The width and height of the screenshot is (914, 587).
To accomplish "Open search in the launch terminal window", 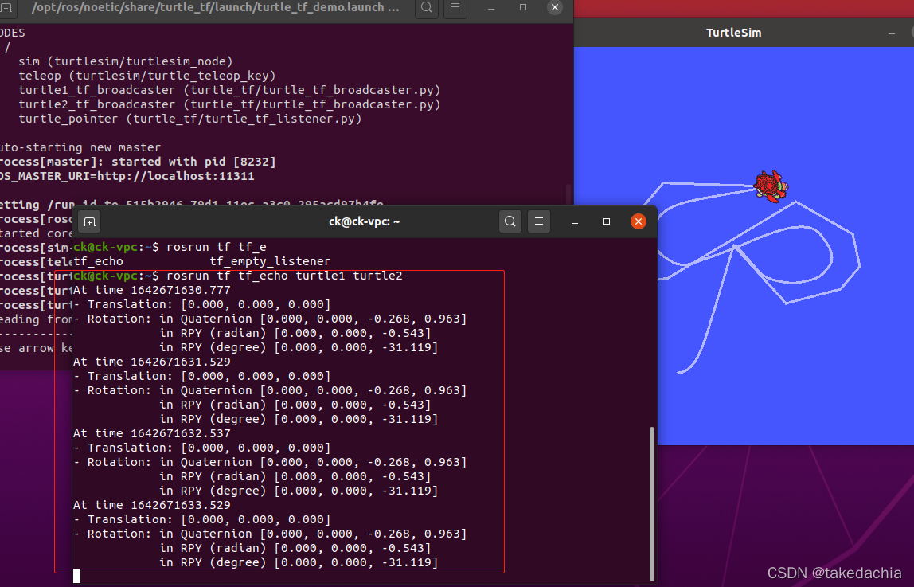I will click(x=427, y=8).
